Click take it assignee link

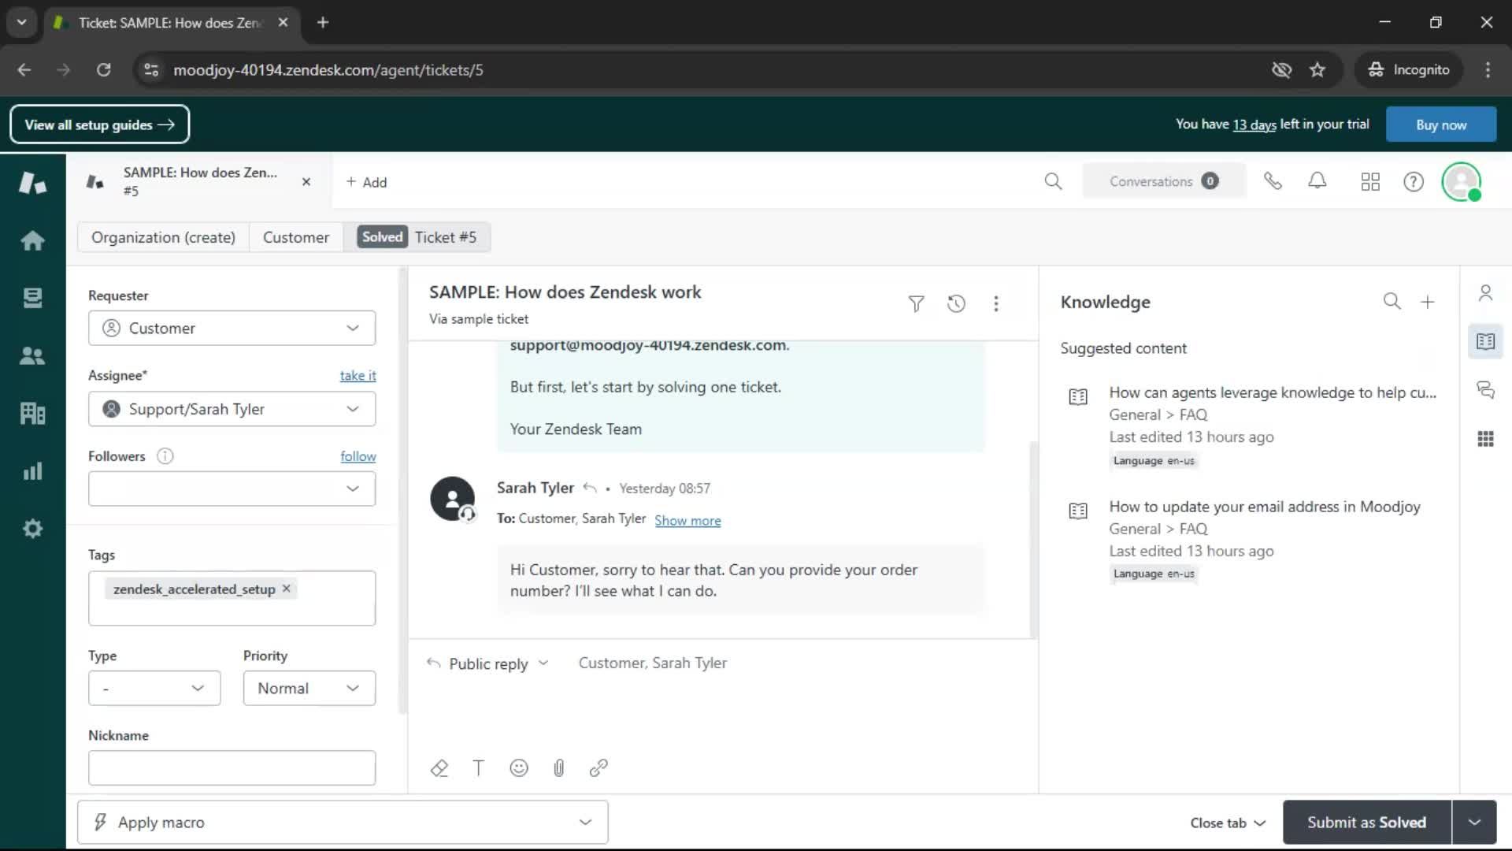(x=358, y=376)
